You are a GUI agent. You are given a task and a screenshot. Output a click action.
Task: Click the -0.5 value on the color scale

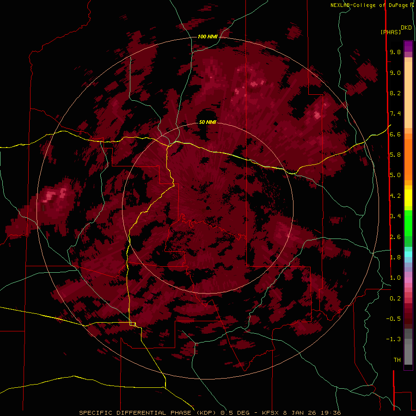(393, 319)
